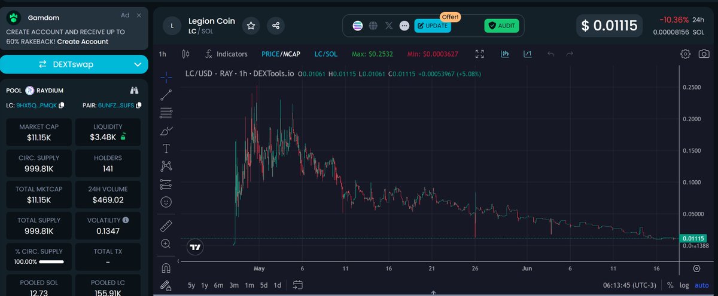The height and width of the screenshot is (296, 718).
Task: Toggle magnet mode for drawings
Action: [166, 267]
